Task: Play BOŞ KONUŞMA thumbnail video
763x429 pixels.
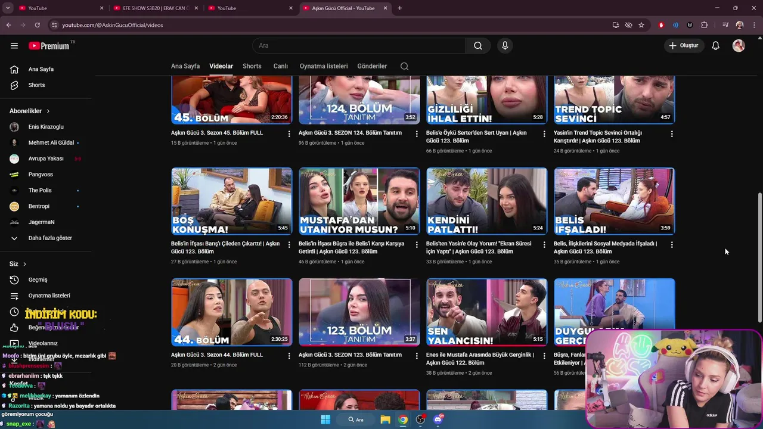Action: [232, 201]
